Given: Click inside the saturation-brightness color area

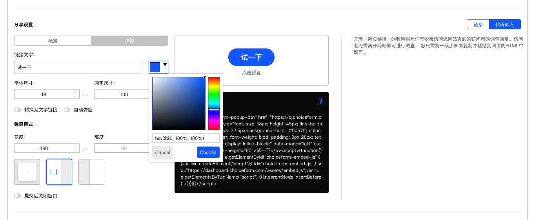Looking at the screenshot, I should tap(179, 104).
